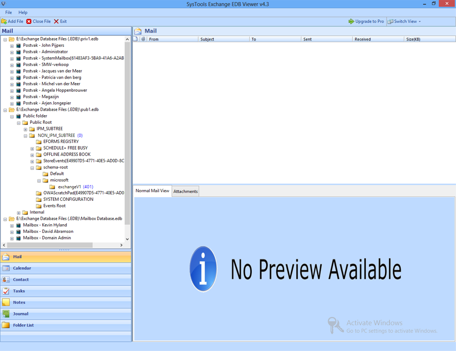The image size is (456, 351).
Task: Select the SCHEDULE+ FREE BUSY folder
Action: [65, 148]
